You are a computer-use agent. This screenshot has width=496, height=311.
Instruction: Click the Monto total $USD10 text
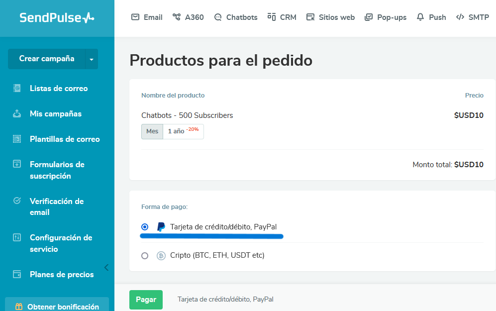[x=448, y=165]
